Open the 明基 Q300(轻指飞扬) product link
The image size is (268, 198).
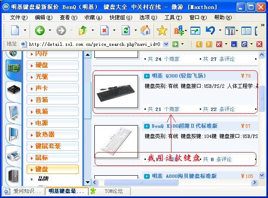pos(179,76)
